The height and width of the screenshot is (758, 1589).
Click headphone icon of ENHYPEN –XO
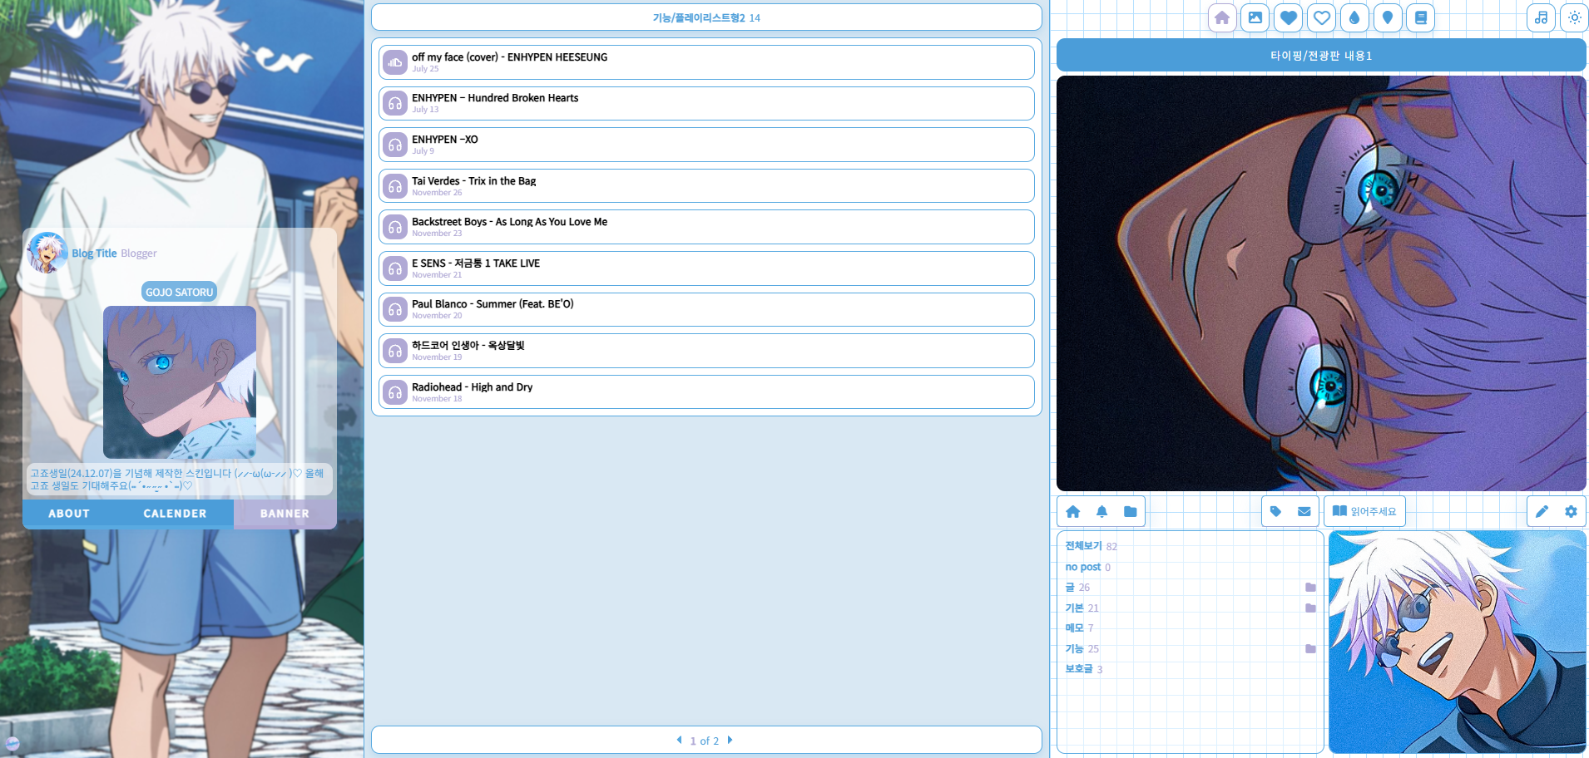point(394,145)
